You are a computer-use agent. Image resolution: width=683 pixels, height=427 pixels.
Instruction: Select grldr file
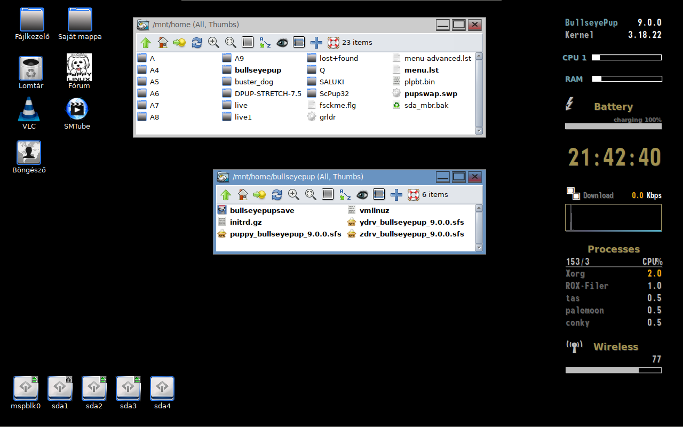[x=322, y=117]
